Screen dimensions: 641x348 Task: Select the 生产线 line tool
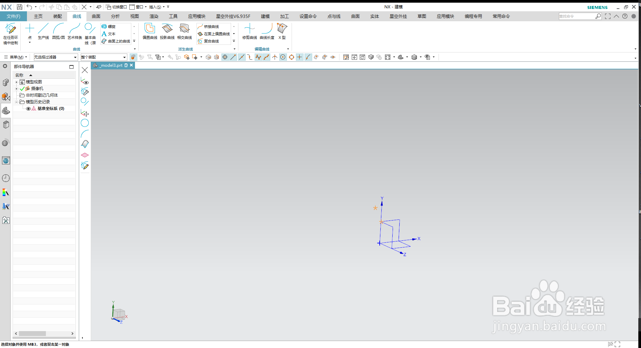(43, 32)
